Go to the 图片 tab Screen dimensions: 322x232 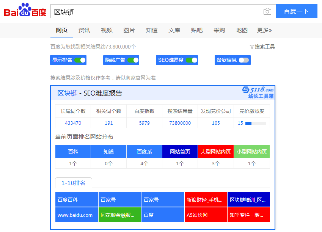129,30
